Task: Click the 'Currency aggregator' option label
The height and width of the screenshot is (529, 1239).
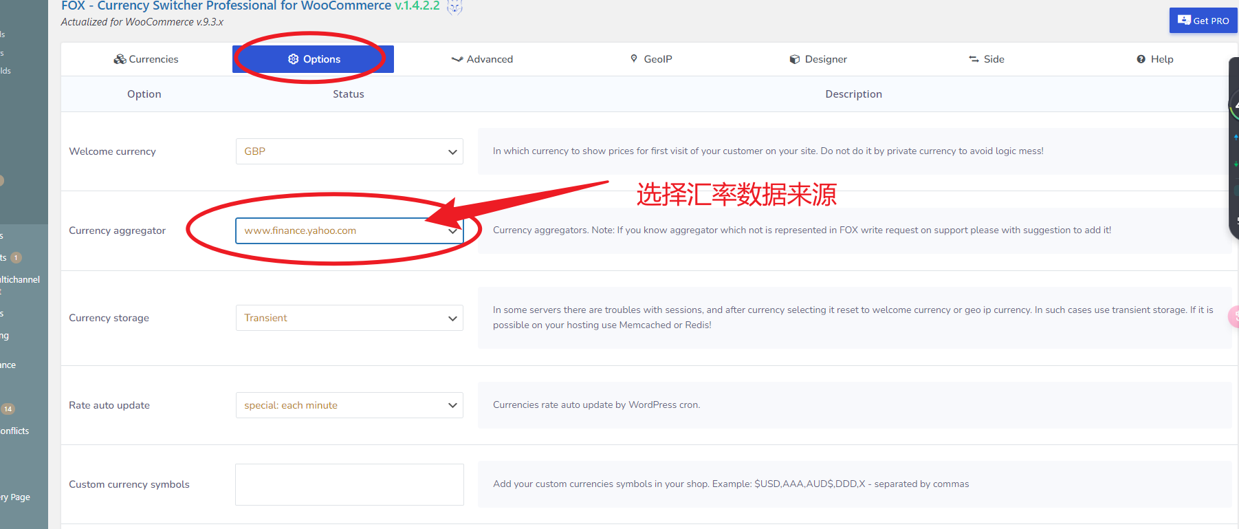Action: point(117,230)
